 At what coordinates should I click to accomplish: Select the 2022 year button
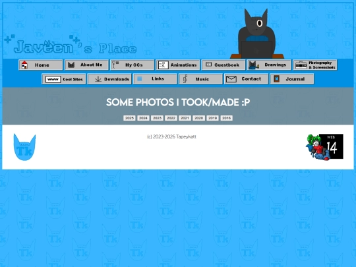[171, 118]
